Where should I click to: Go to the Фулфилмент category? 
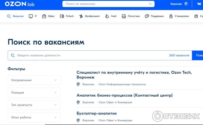tap(90, 16)
